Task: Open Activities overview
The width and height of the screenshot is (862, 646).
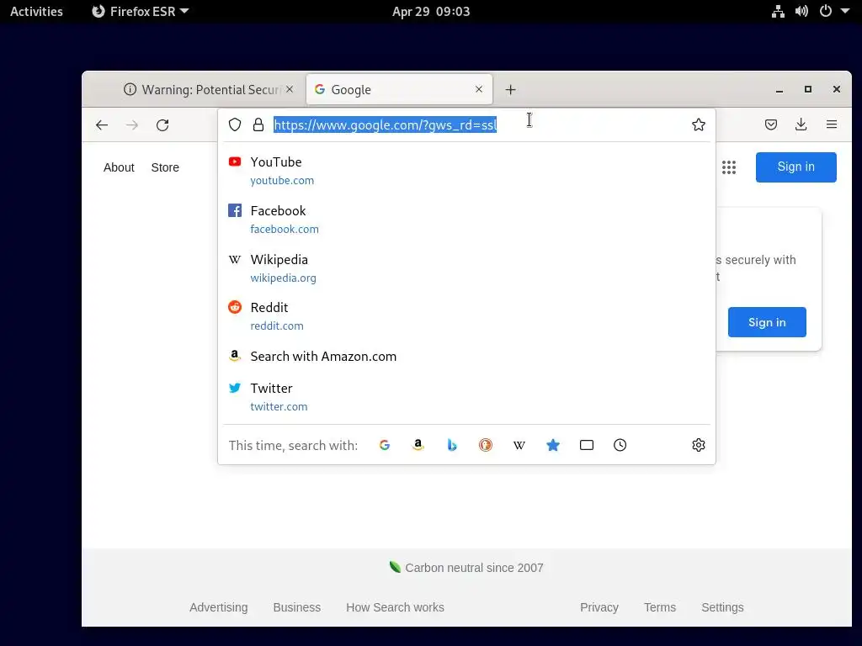Action: [36, 11]
